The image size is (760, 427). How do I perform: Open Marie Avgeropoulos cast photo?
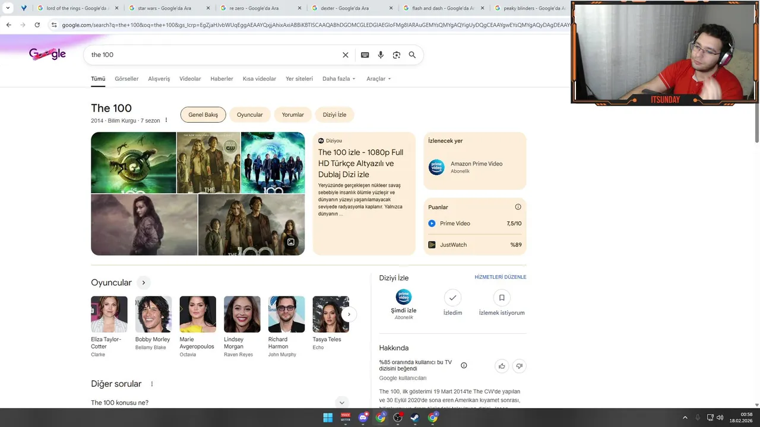tap(198, 314)
